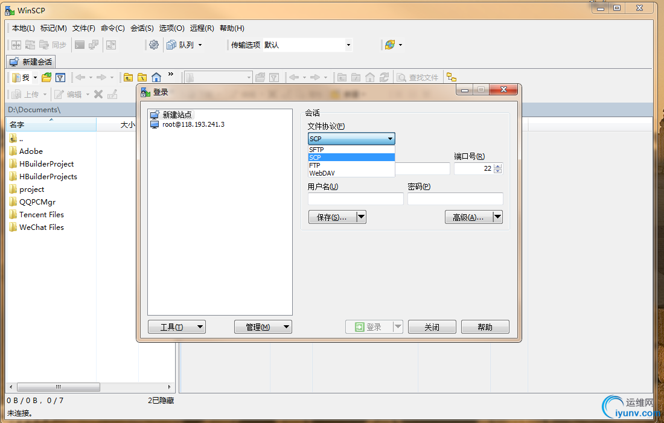
Task: Expand more local toolbar buttons chevron
Action: [171, 74]
